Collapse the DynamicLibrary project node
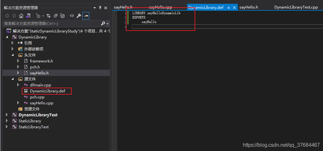This screenshot has height=151, width=323. (x=7, y=37)
